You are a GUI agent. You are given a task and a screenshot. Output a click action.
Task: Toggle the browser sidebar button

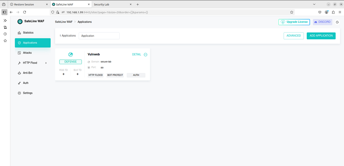click(4, 12)
